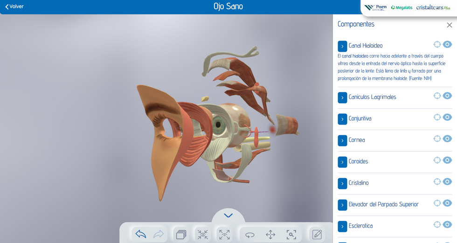Center the camera on Cornea

pos(437,139)
